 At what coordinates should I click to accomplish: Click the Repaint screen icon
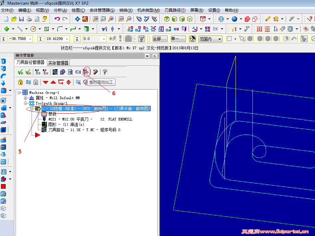pyautogui.click(x=85, y=19)
